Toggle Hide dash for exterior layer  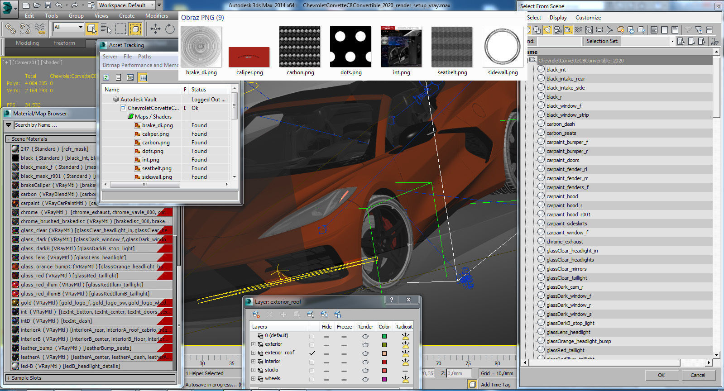[326, 345]
